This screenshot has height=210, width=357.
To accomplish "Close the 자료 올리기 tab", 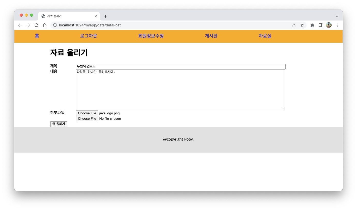I will tap(96, 16).
